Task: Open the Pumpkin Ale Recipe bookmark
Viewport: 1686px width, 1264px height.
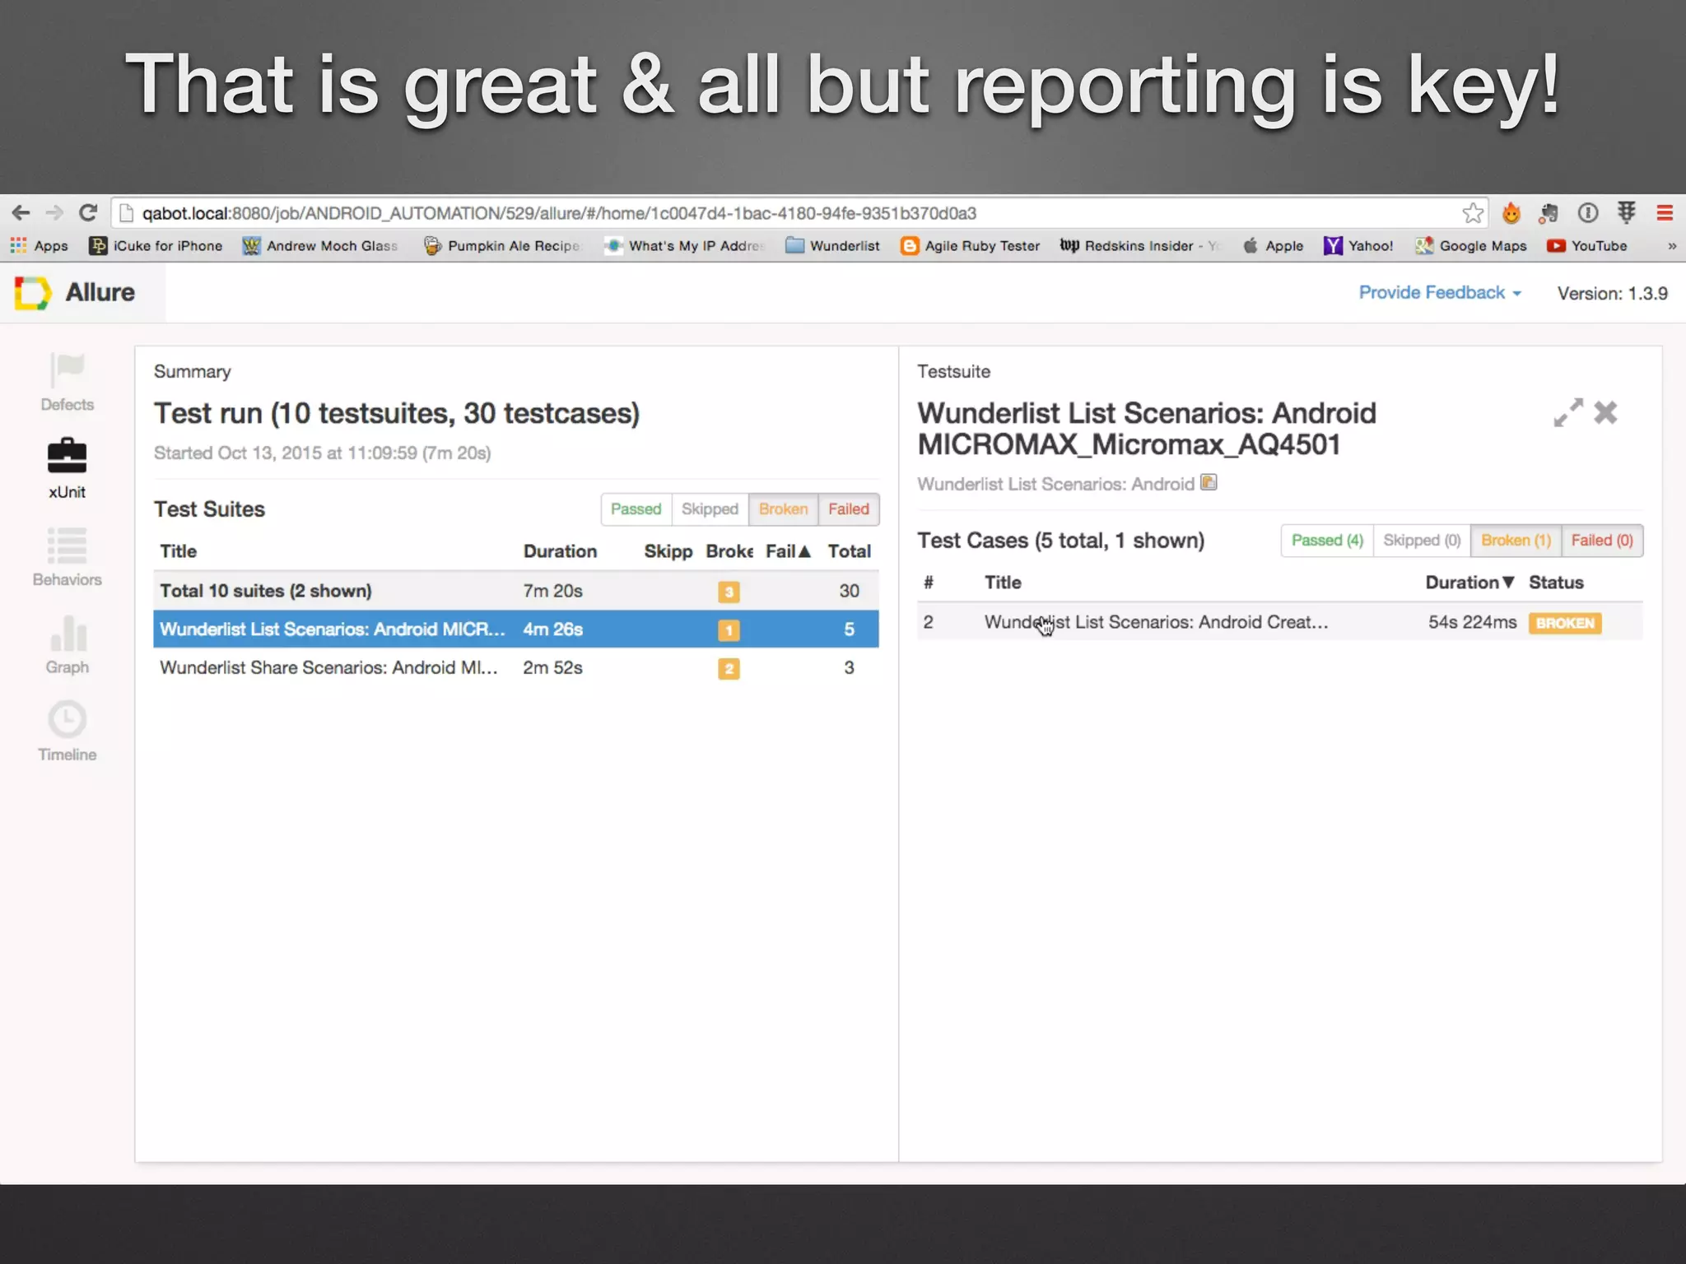Action: [x=502, y=245]
